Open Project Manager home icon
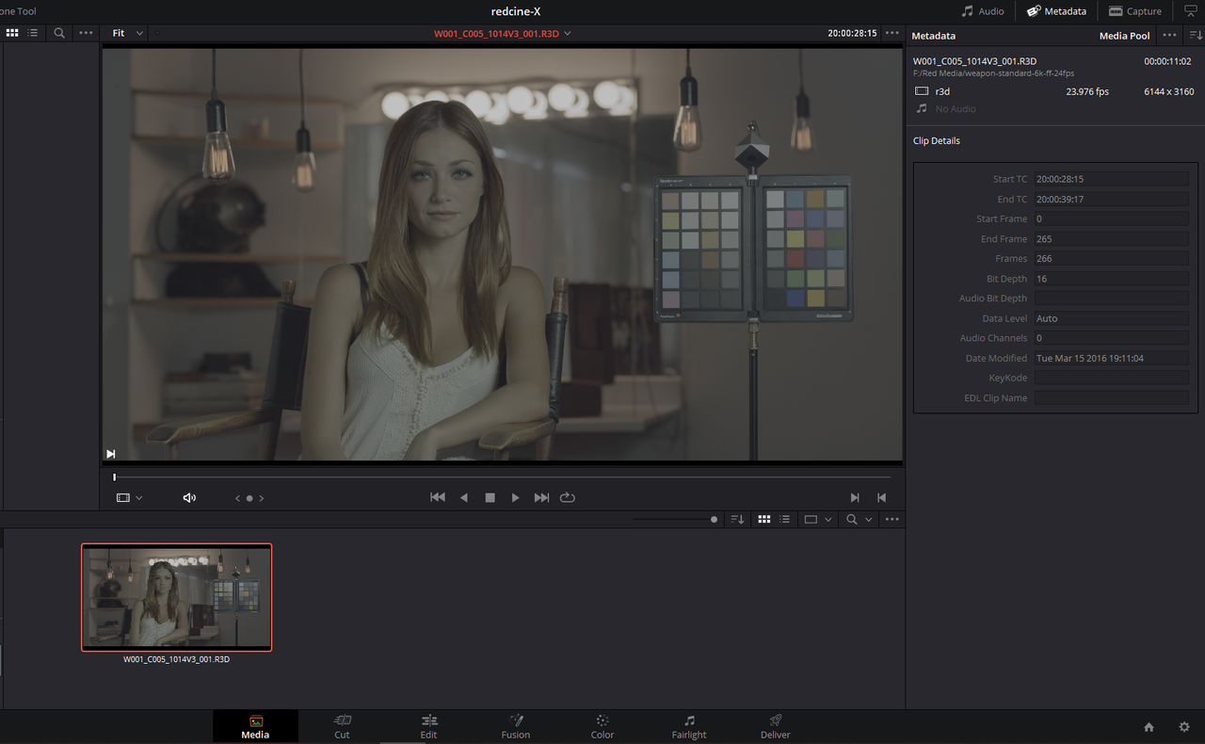This screenshot has width=1205, height=744. click(1149, 727)
